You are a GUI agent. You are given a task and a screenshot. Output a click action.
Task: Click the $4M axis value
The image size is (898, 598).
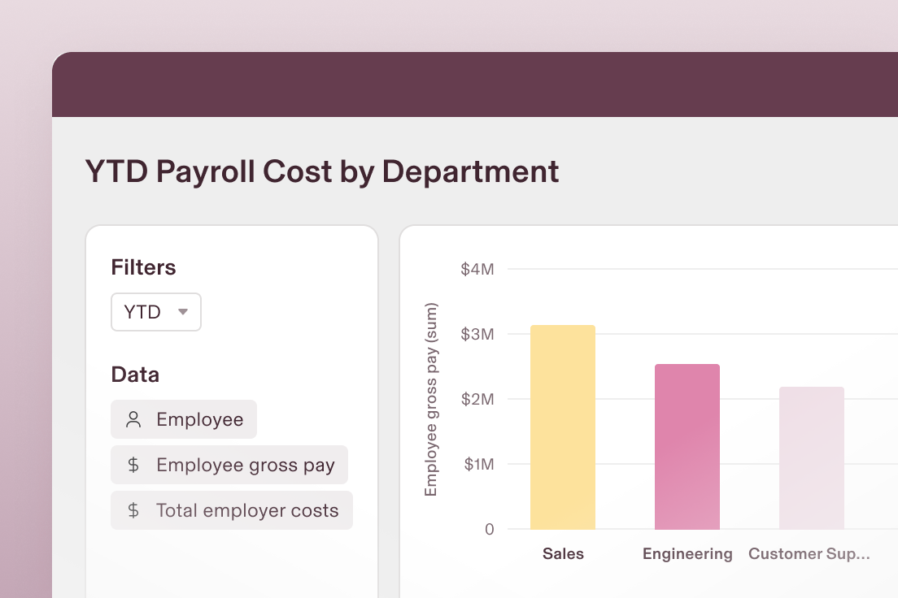(477, 269)
